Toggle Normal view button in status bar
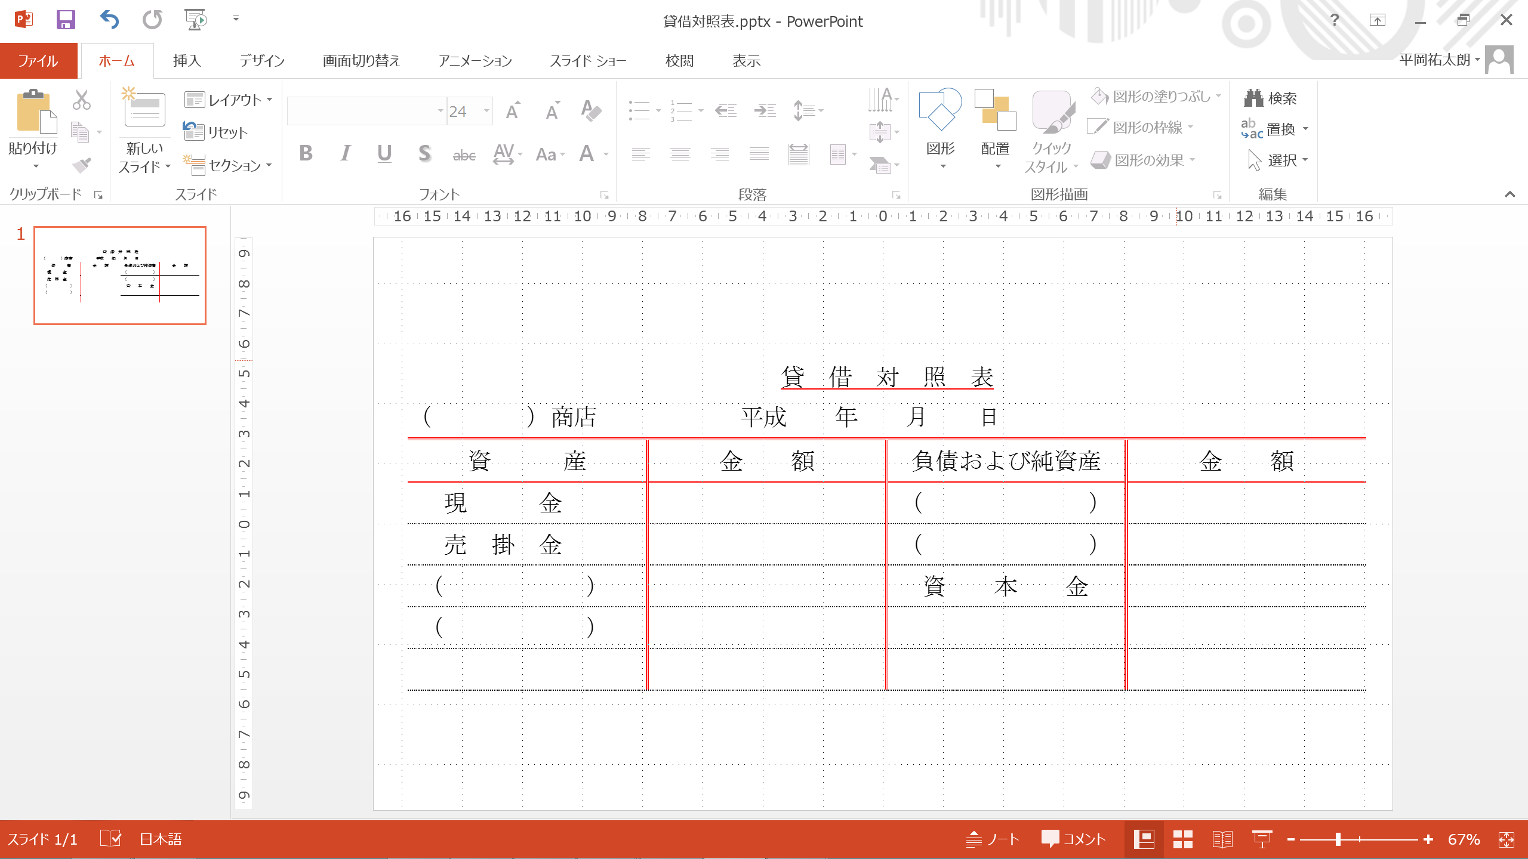Screen dimensions: 1528x859 (1144, 839)
